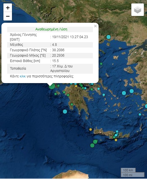Select the large green earthquake marker under the popup
This screenshot has height=179, width=147.
(x=52, y=86)
